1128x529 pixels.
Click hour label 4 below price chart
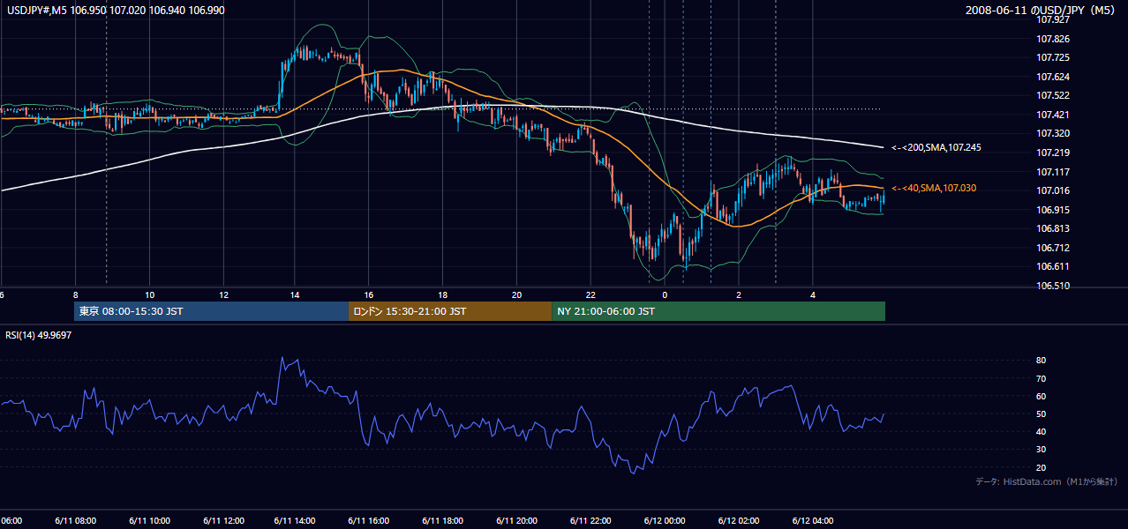(813, 294)
